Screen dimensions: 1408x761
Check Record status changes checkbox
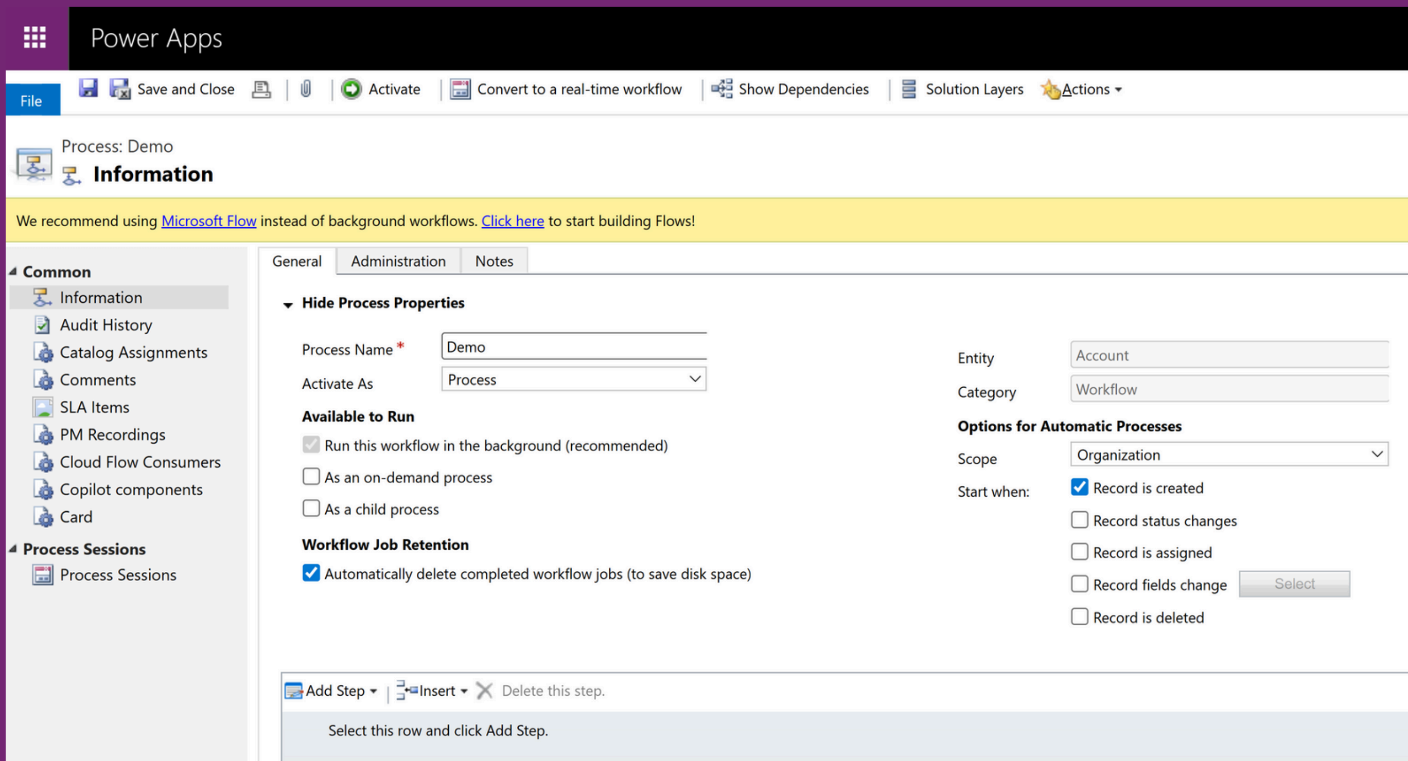pyautogui.click(x=1080, y=519)
